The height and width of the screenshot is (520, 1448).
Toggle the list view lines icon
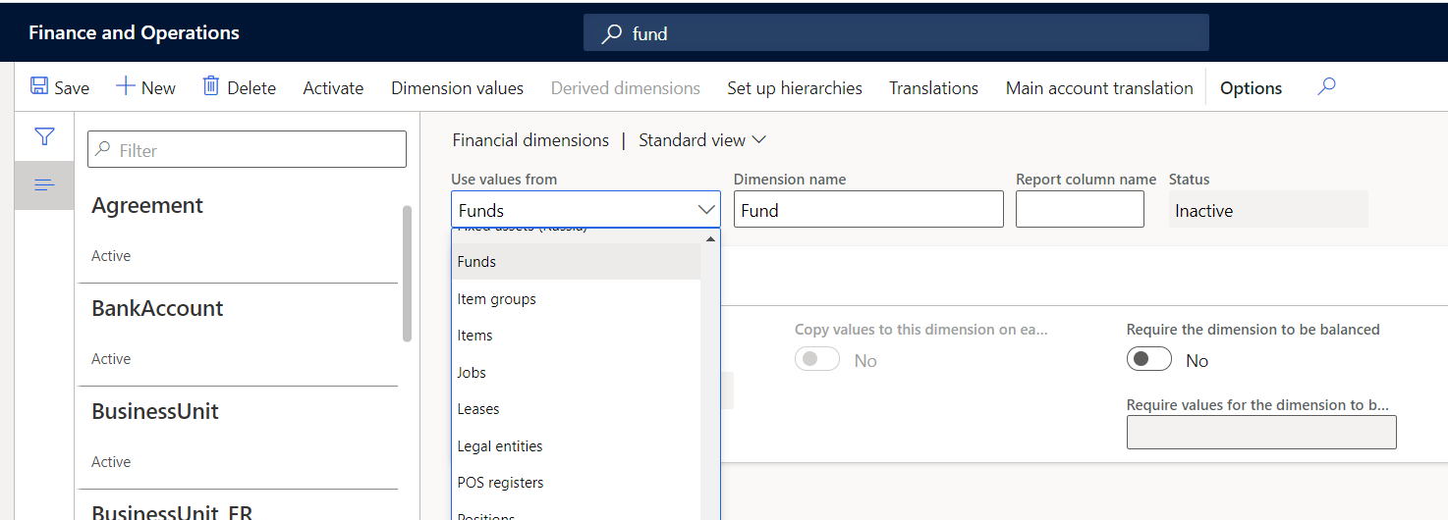[44, 185]
